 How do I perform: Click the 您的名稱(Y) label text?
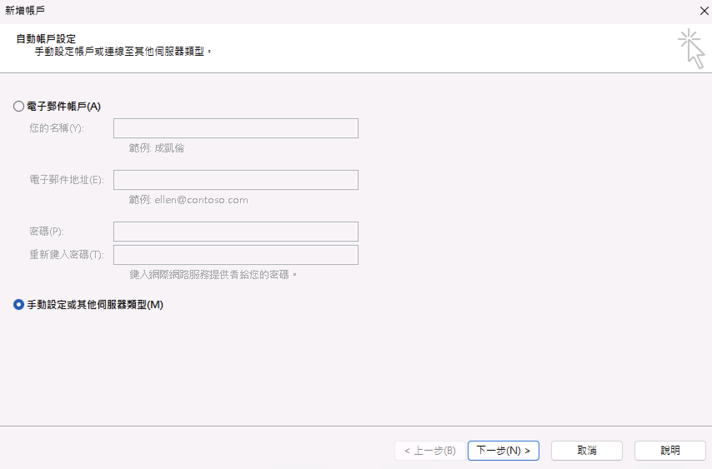tap(57, 128)
